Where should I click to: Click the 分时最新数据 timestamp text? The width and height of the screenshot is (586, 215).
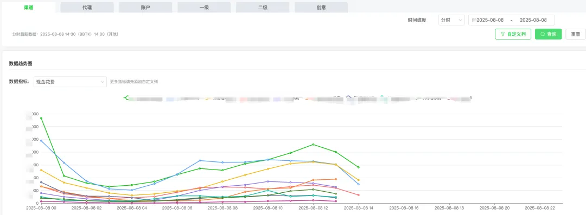(65, 34)
